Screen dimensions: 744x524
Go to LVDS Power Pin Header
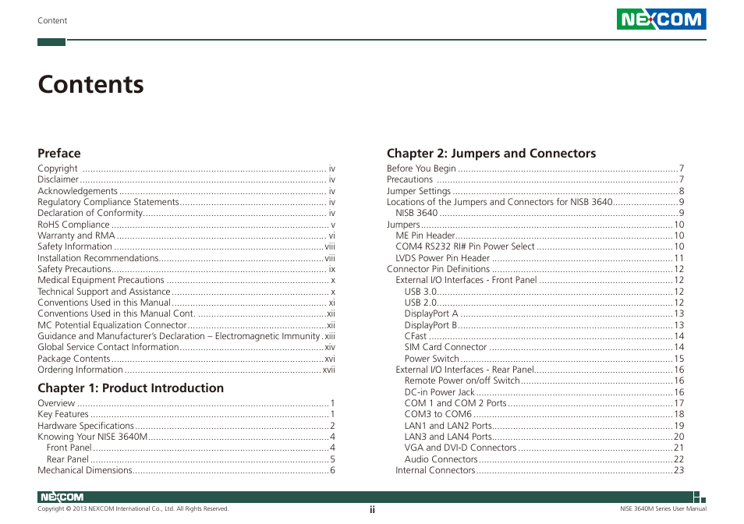click(540, 258)
